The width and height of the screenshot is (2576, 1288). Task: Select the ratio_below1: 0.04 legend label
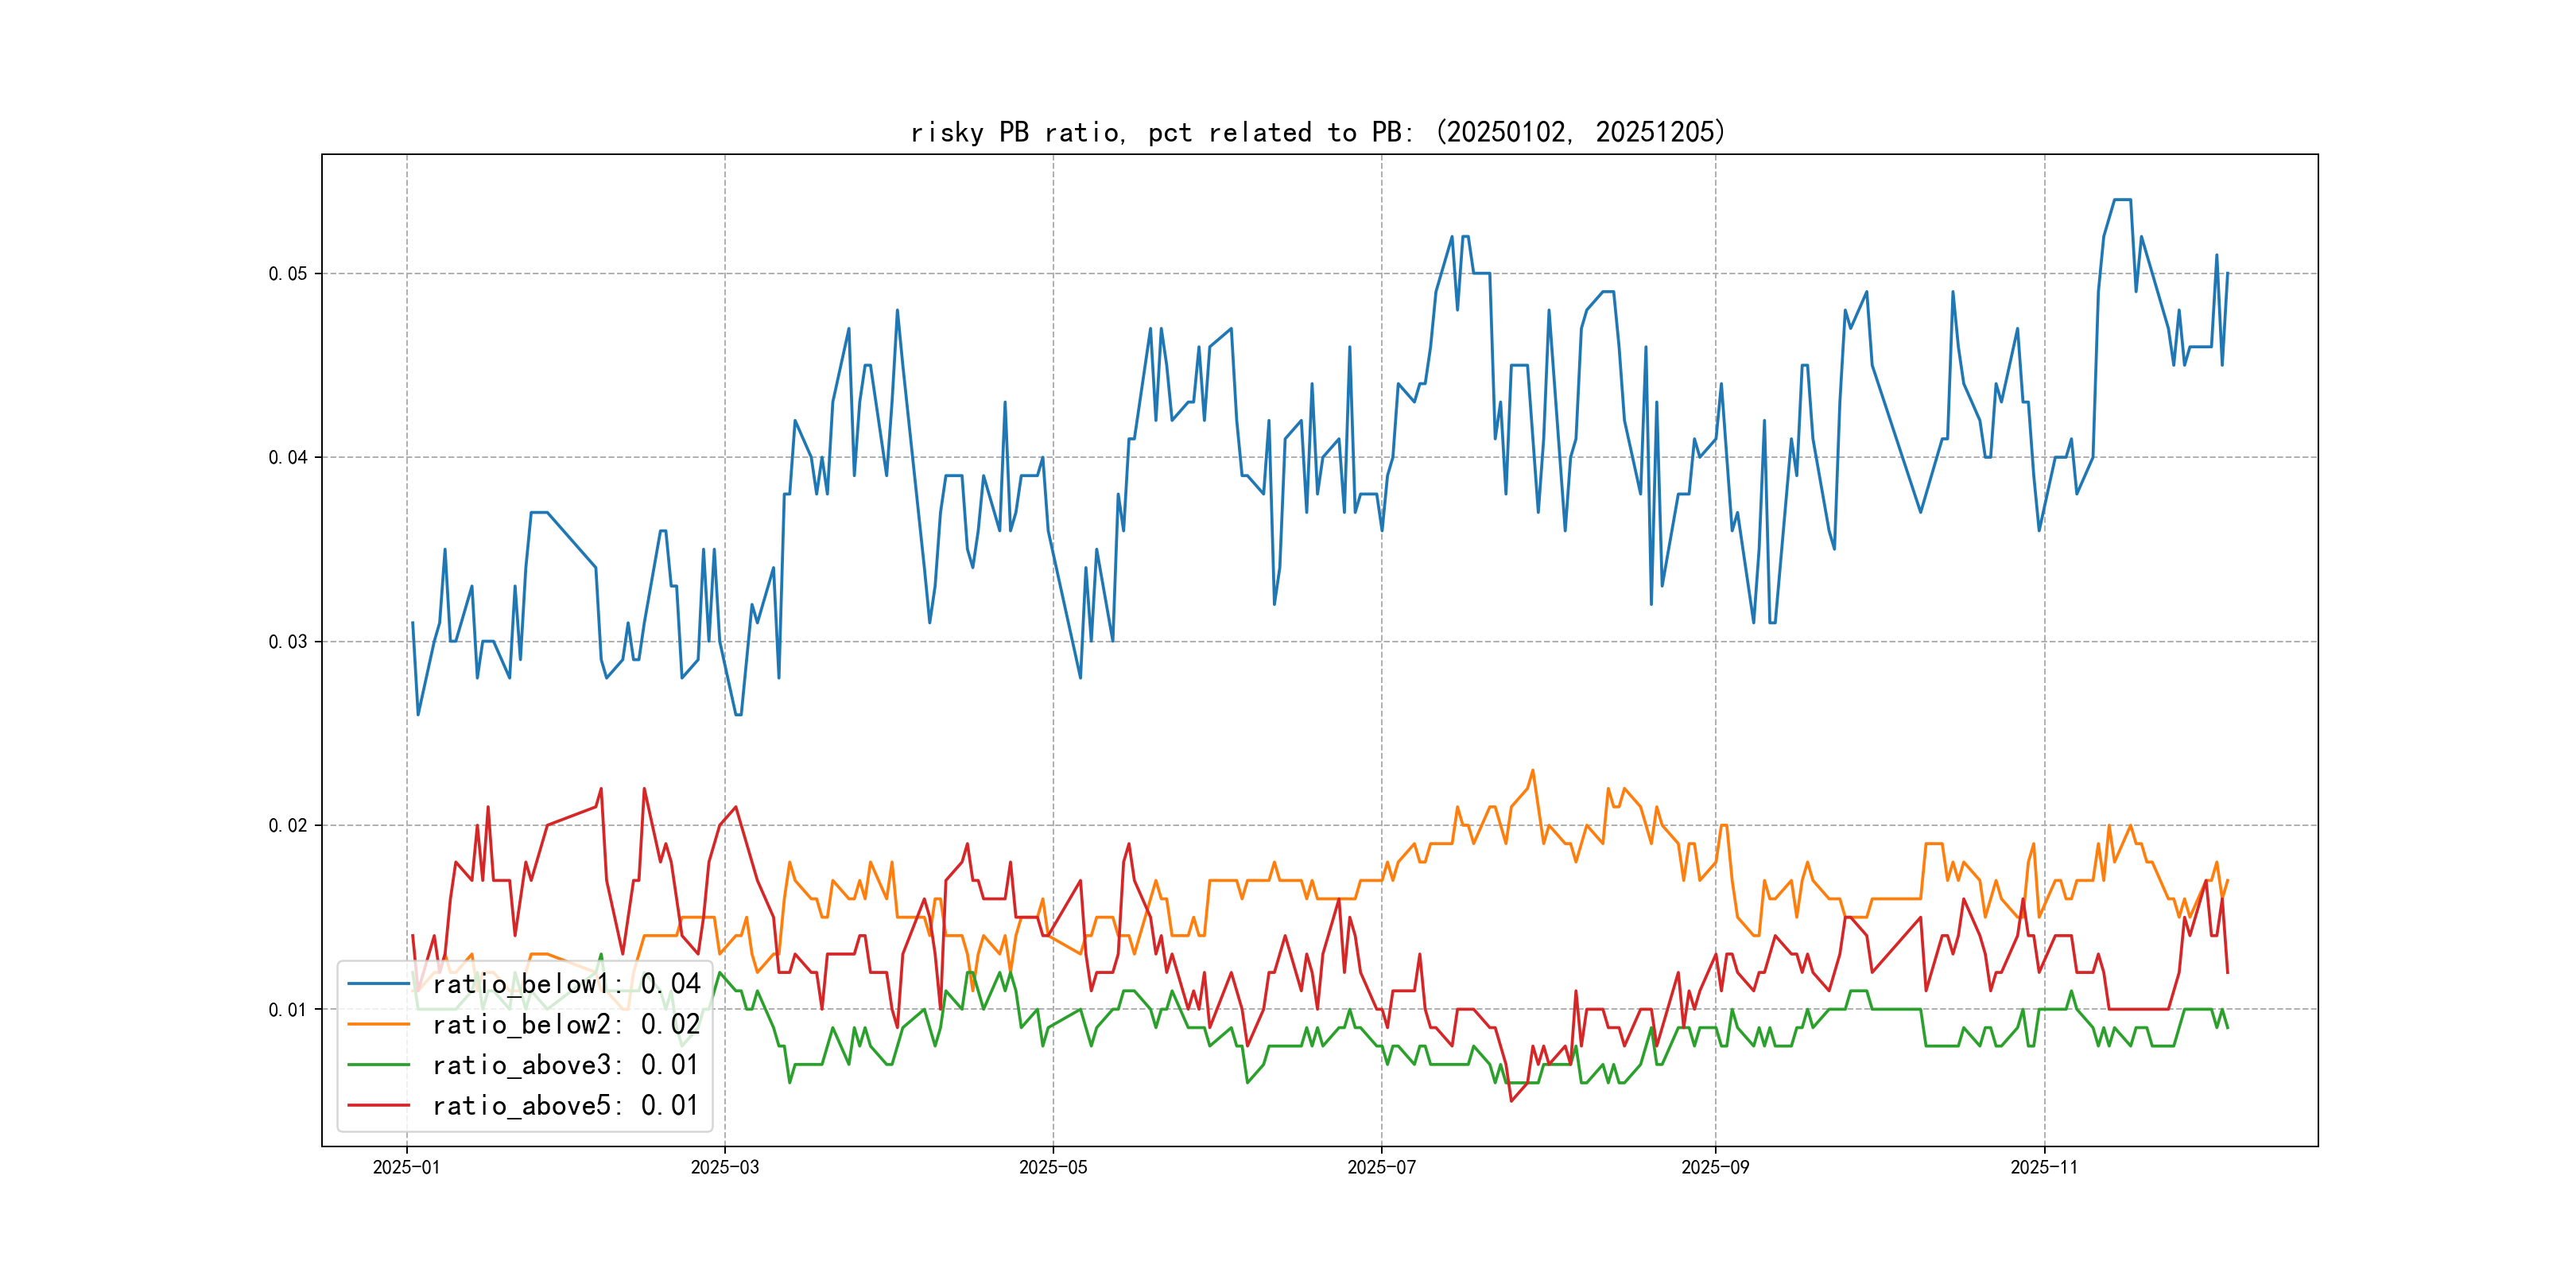pyautogui.click(x=566, y=984)
